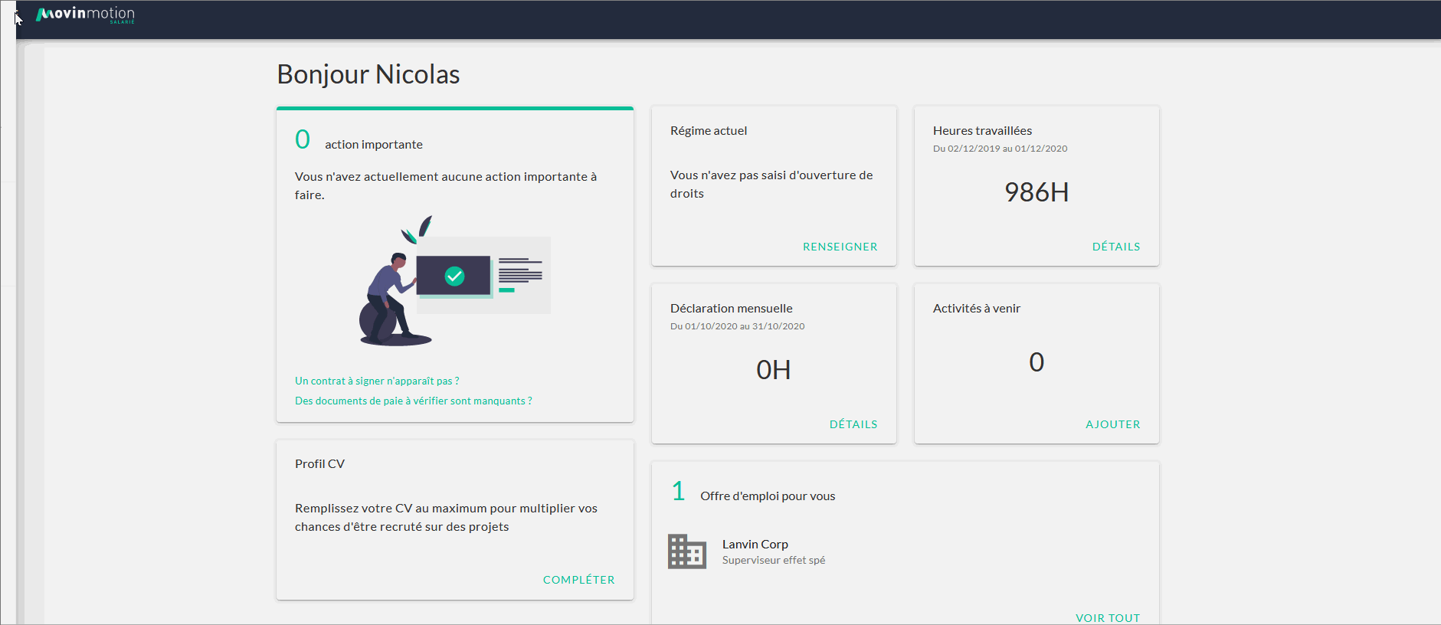1441x625 pixels.
Task: Click 'Remplissez votre CV au maximum' description
Action: pyautogui.click(x=446, y=518)
